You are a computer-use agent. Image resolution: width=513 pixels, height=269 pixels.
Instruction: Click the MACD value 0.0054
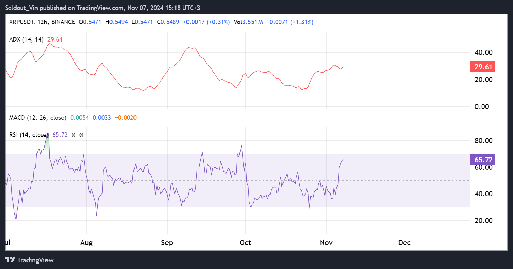pos(79,118)
